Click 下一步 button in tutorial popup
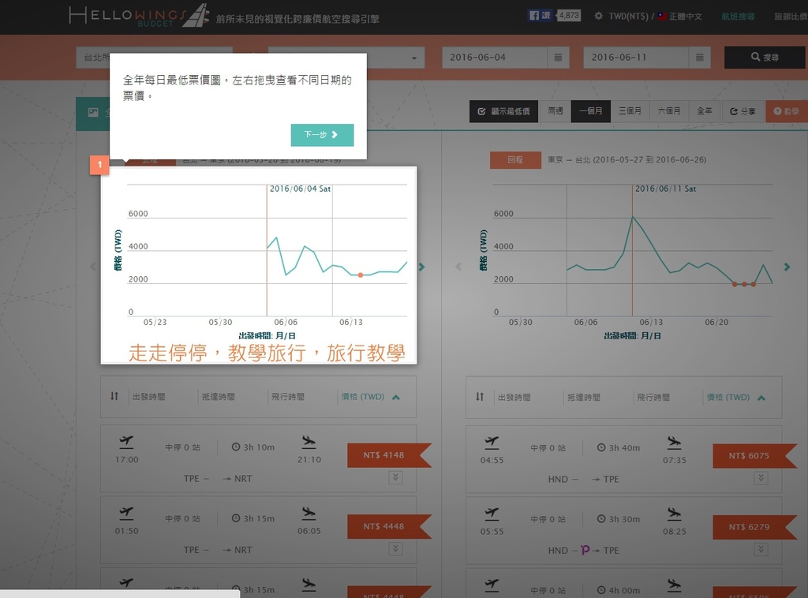The image size is (808, 598). point(322,135)
